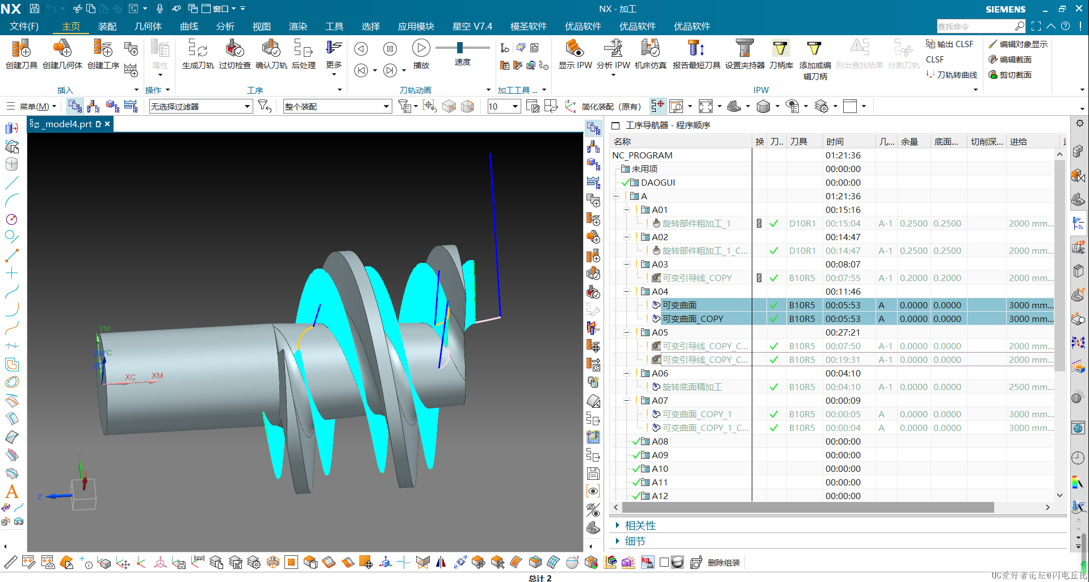Collapse the A04 folder node

point(627,291)
